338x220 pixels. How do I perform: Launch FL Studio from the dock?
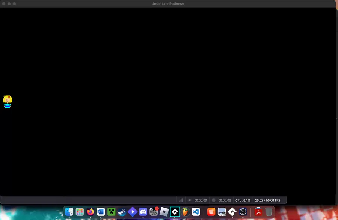tap(186, 212)
